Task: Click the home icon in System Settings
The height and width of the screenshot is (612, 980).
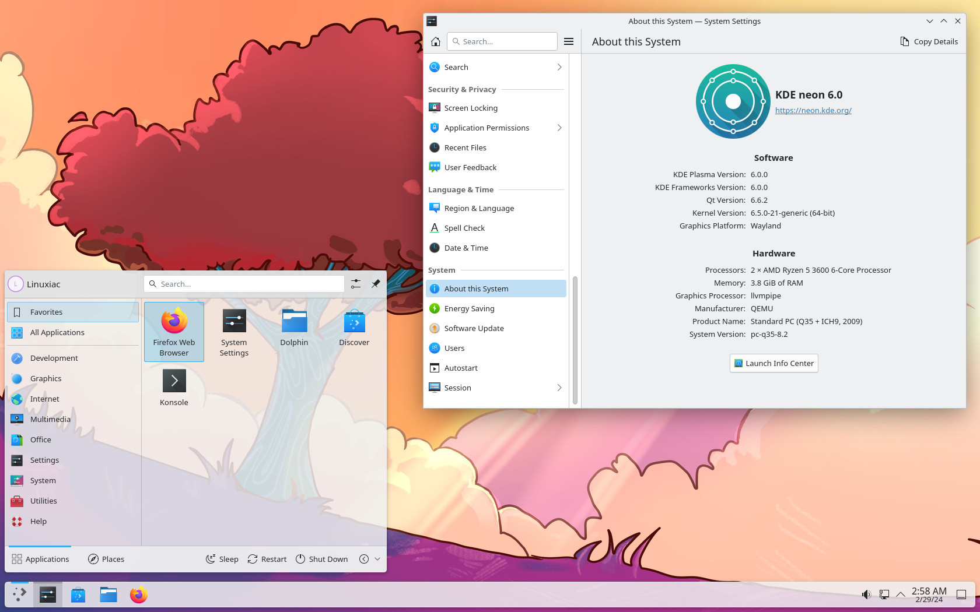Action: (x=436, y=41)
